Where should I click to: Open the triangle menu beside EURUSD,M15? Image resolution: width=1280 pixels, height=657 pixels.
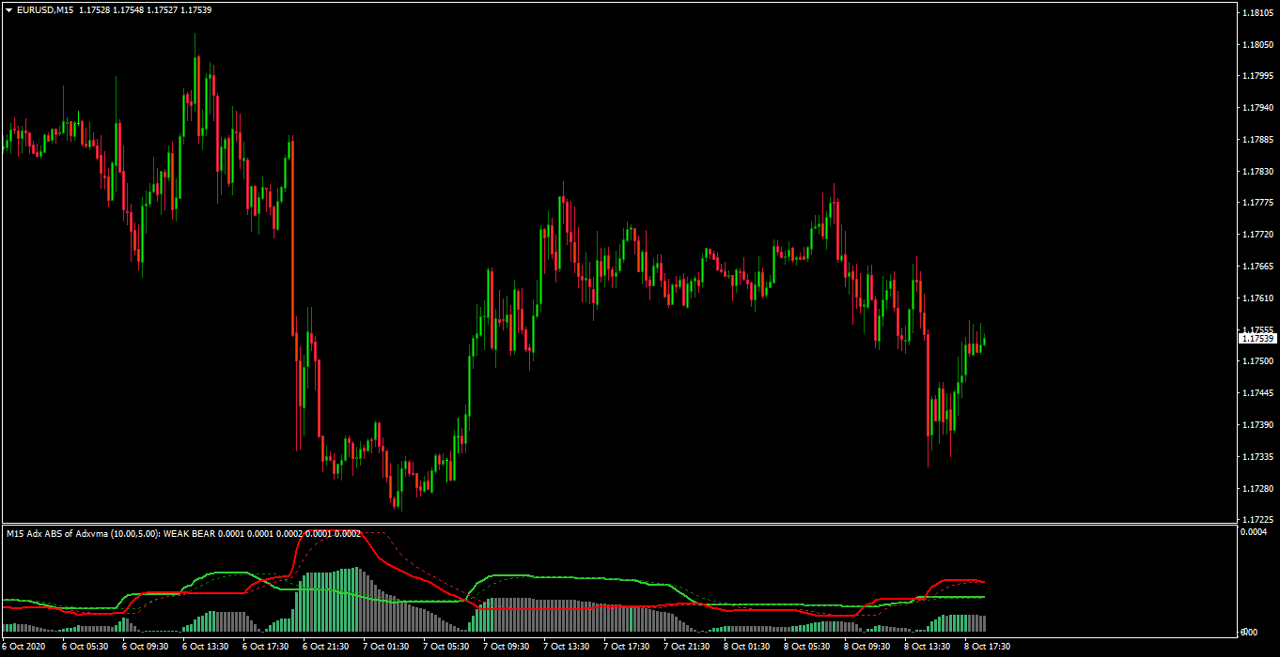click(8, 9)
